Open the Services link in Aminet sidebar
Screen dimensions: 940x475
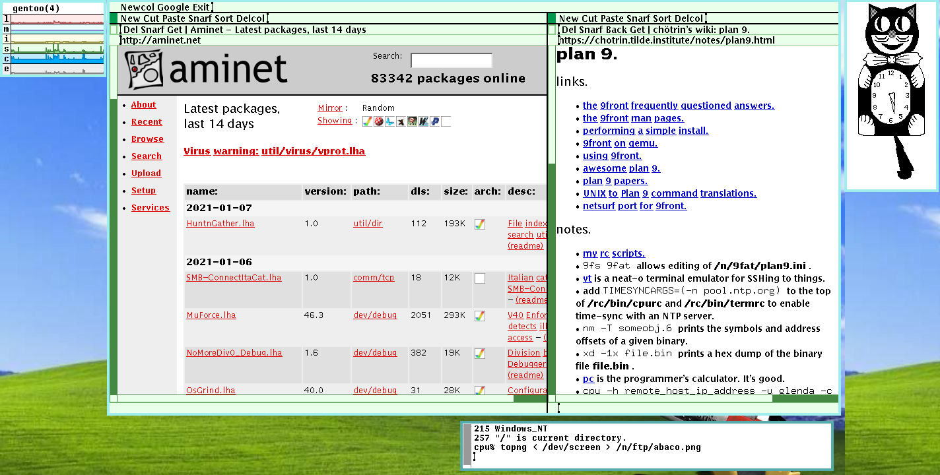pos(150,208)
